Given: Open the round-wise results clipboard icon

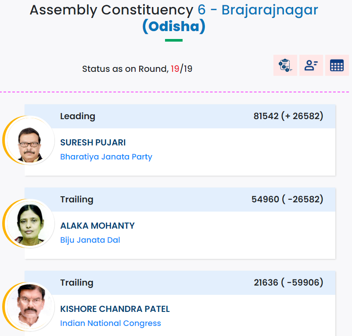Looking at the screenshot, I should (x=285, y=65).
